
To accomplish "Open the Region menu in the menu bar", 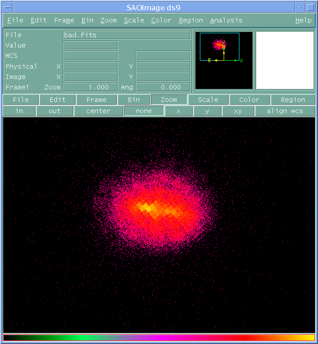I will [191, 20].
